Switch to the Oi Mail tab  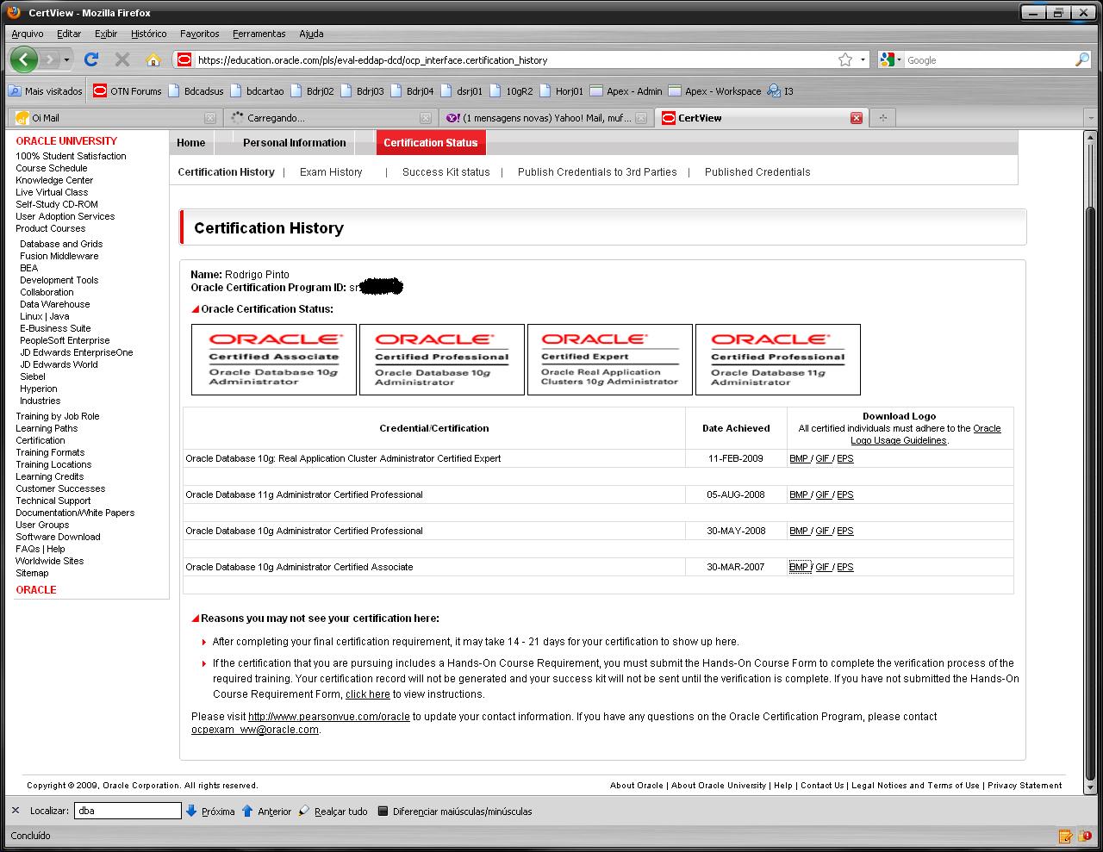click(114, 118)
